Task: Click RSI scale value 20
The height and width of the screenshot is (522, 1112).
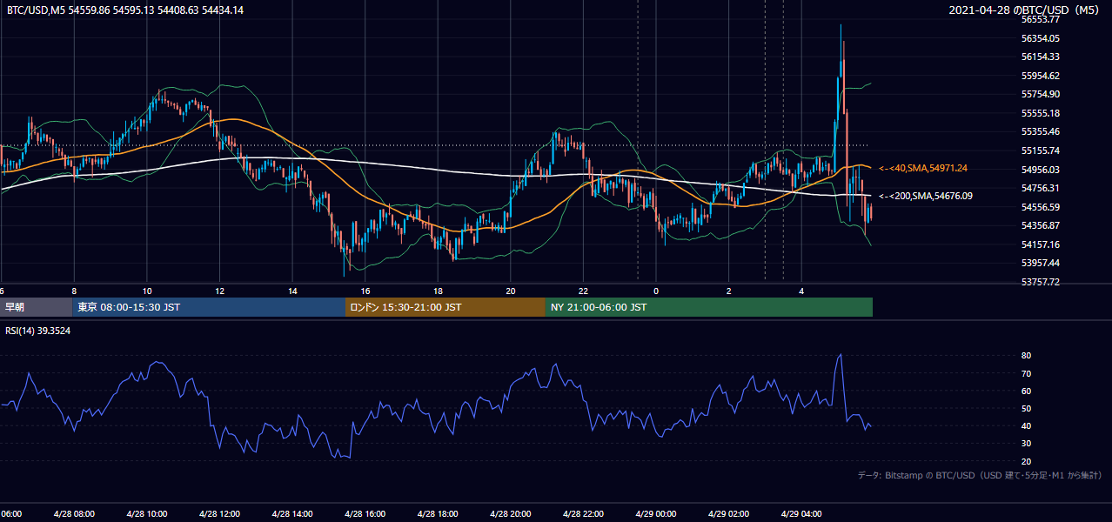Action: pos(1026,461)
